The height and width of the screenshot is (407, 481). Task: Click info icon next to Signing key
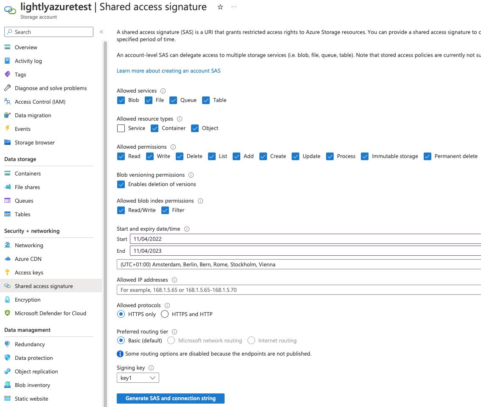[151, 368]
